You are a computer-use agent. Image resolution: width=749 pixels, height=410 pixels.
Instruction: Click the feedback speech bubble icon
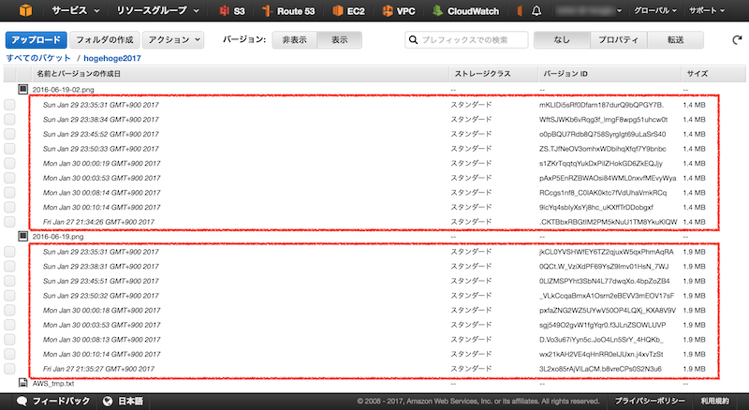click(22, 402)
